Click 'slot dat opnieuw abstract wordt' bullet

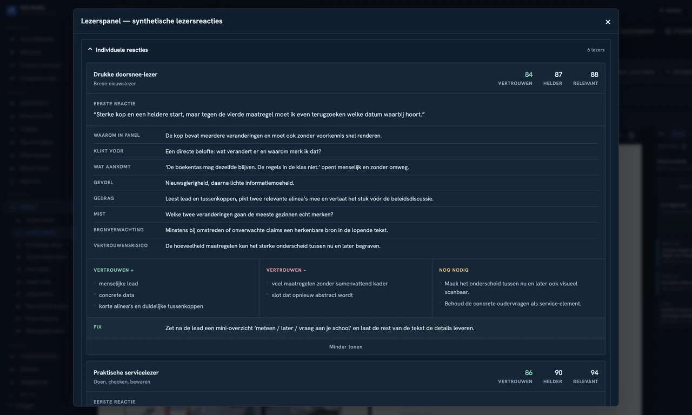[x=312, y=295]
